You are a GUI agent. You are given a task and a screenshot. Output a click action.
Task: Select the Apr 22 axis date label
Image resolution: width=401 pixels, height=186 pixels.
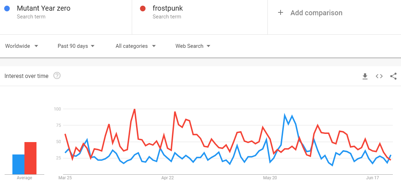(168, 177)
